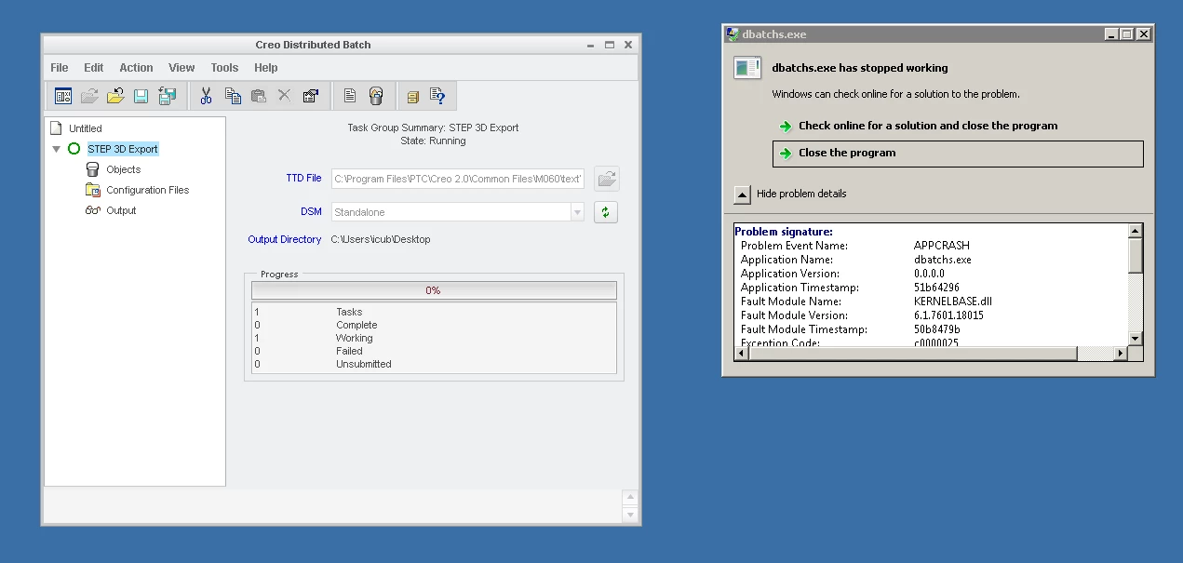
Task: Select the Output tree item
Action: tap(121, 210)
